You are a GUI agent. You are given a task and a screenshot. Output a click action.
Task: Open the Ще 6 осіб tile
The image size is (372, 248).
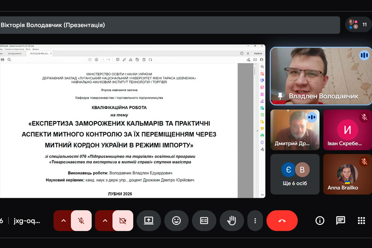coord(295,174)
